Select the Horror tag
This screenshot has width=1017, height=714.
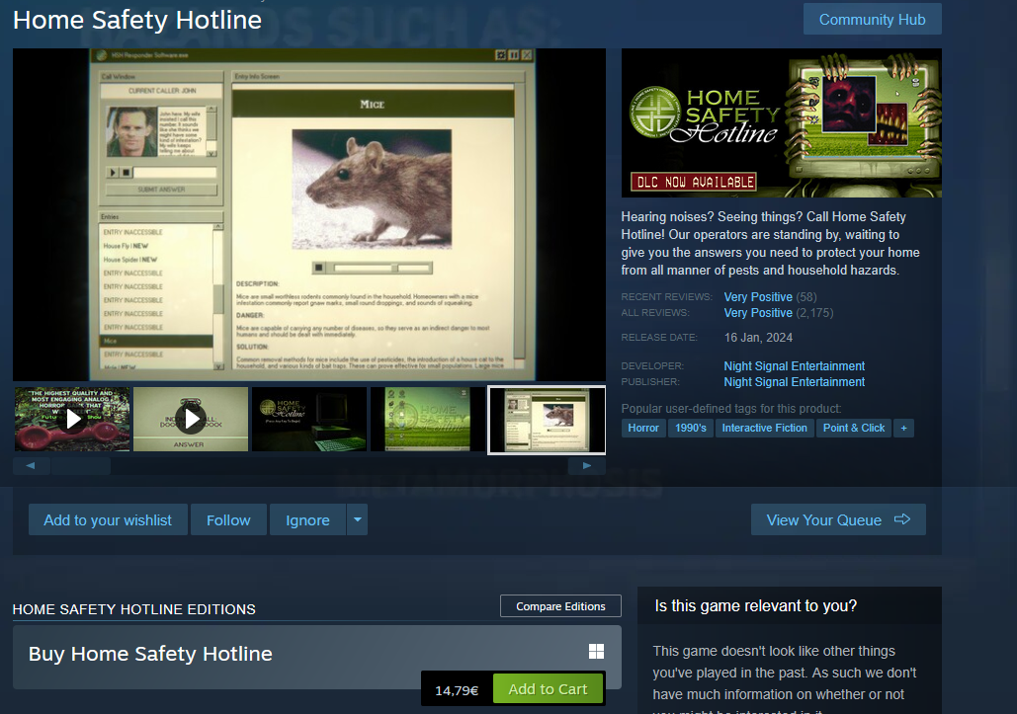coord(643,429)
